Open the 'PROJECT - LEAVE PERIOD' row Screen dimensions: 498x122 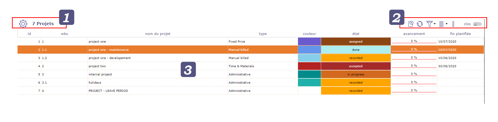coord(251,91)
